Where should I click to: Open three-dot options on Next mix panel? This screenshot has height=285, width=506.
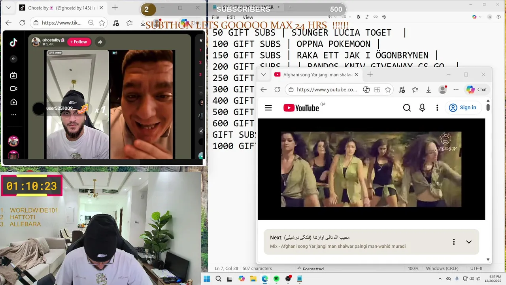pos(454,242)
